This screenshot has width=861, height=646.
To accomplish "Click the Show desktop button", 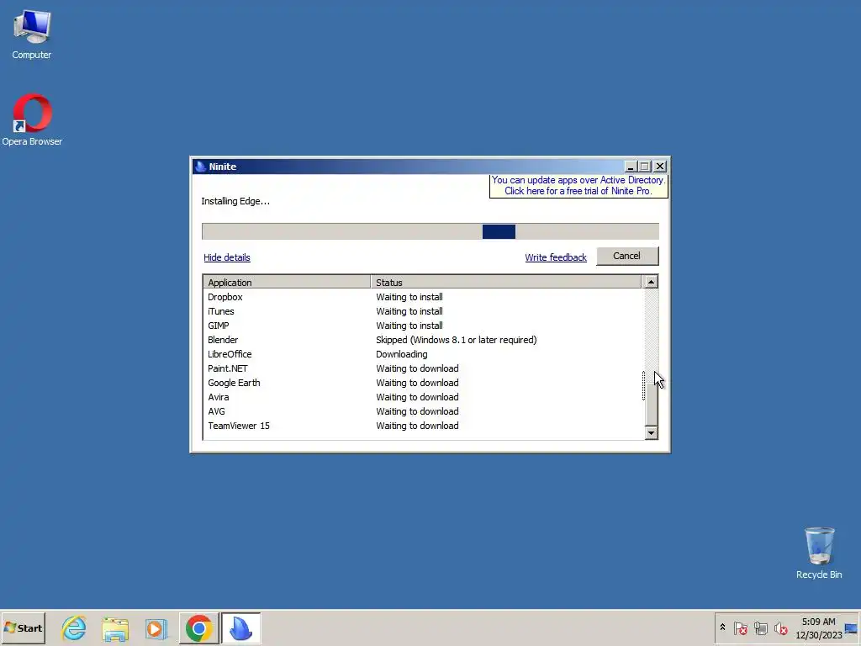I will tap(852, 627).
